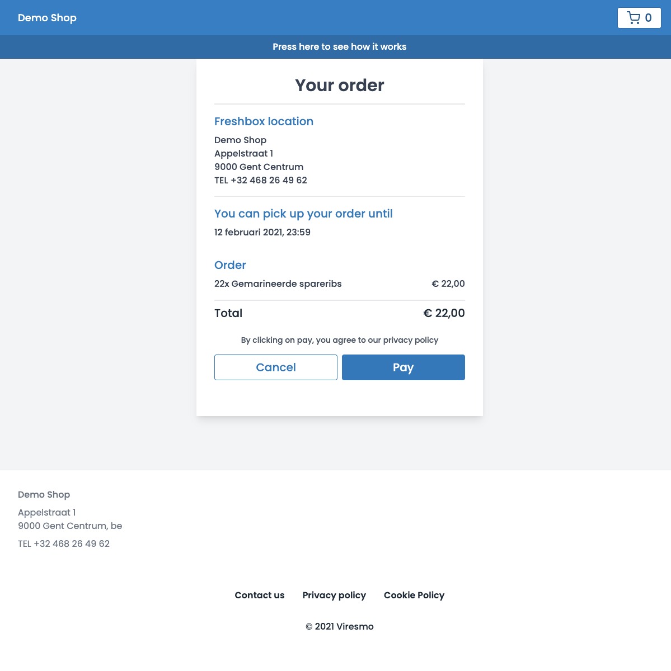Image resolution: width=671 pixels, height=671 pixels.
Task: Click the cart item count number
Action: tap(648, 18)
